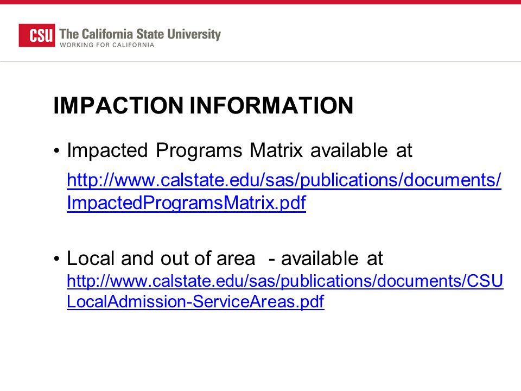This screenshot has width=521, height=391.
Task: Click the words available at in second bullet
Action: pos(332,258)
